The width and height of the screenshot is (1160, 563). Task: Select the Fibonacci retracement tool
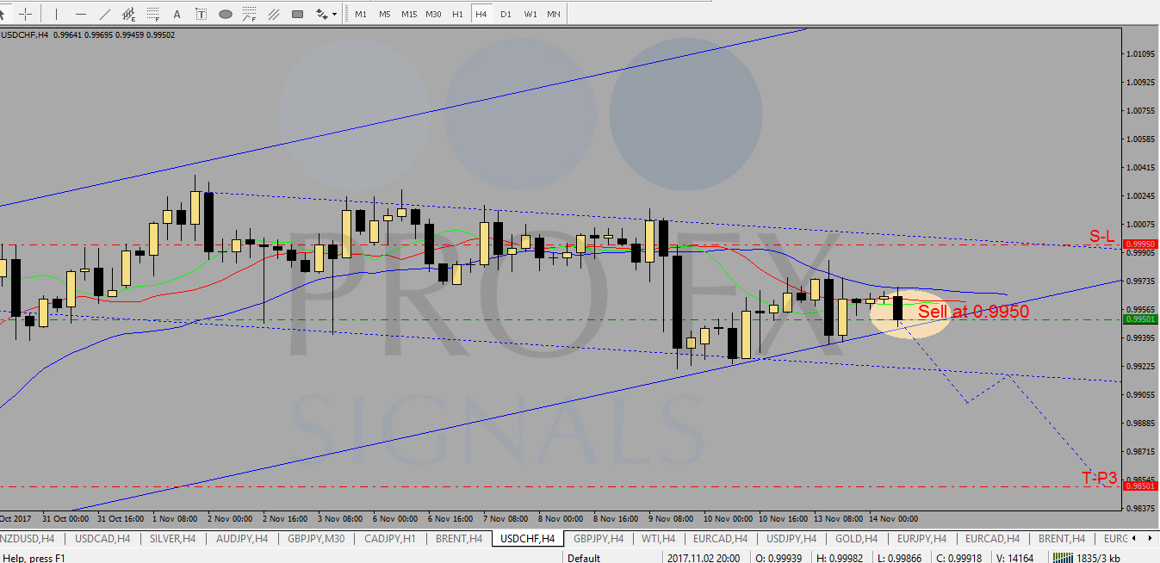click(153, 14)
